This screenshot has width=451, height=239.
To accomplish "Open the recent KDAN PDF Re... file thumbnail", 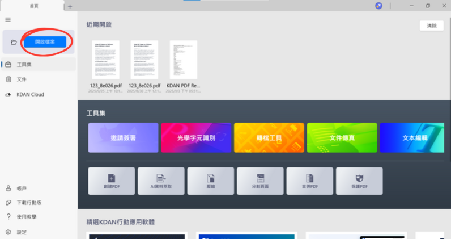I will point(183,60).
